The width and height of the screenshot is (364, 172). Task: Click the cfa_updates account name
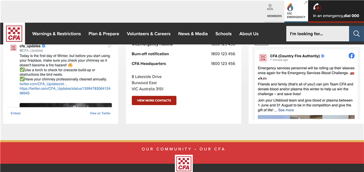coord(30,46)
